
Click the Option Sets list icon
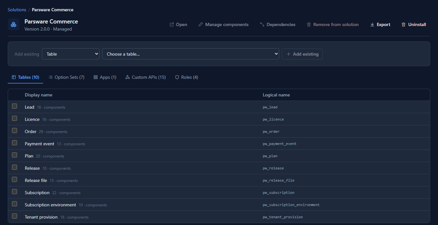pyautogui.click(x=51, y=77)
